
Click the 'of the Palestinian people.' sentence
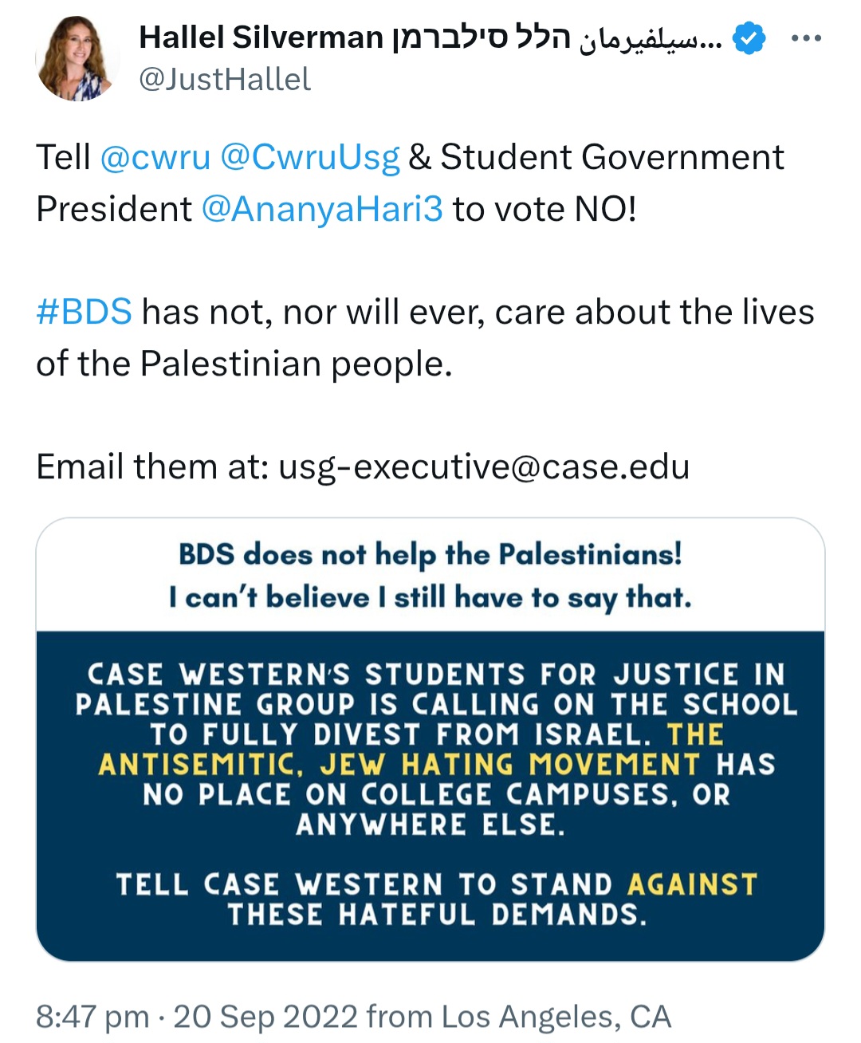click(244, 364)
